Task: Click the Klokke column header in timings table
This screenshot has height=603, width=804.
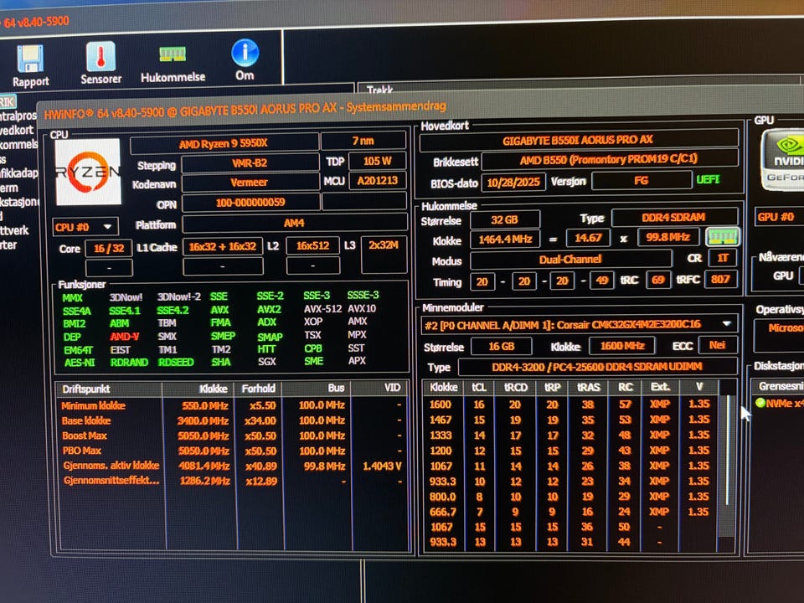Action: [x=443, y=387]
